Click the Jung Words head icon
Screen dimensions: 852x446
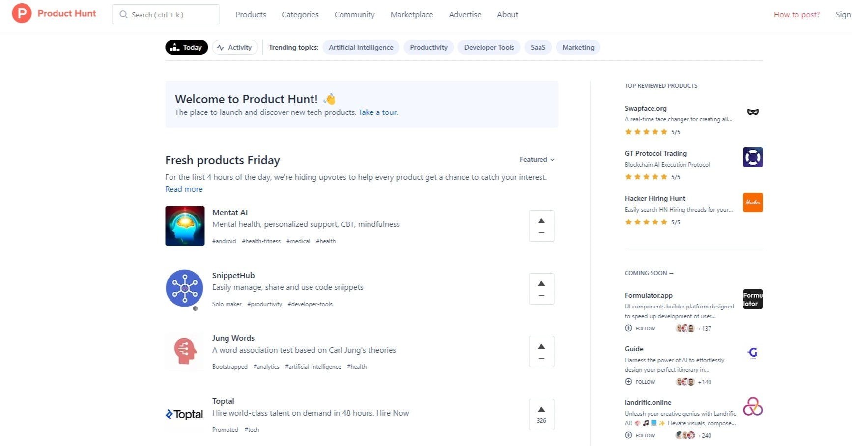(185, 351)
